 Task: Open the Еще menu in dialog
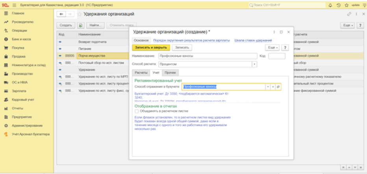pyautogui.click(x=272, y=48)
